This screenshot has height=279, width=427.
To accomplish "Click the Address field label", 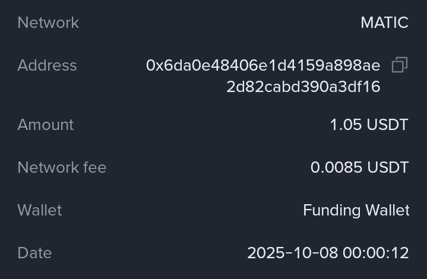I will 47,65.
